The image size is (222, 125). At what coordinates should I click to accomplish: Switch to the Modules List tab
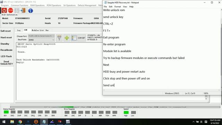(37, 30)
